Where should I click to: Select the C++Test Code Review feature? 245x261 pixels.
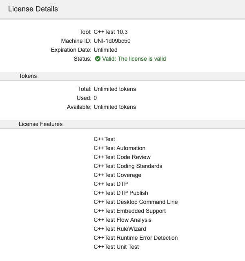[122, 157]
